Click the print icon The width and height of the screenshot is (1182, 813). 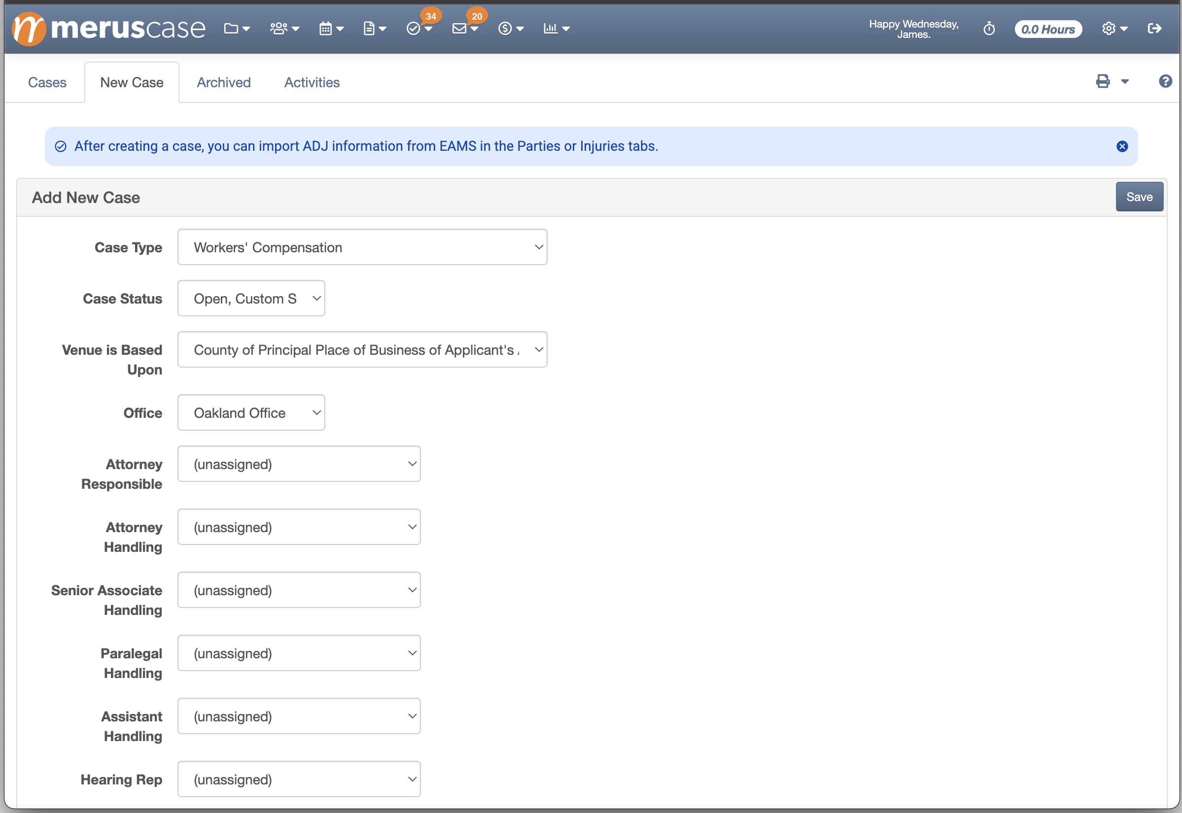click(1103, 81)
